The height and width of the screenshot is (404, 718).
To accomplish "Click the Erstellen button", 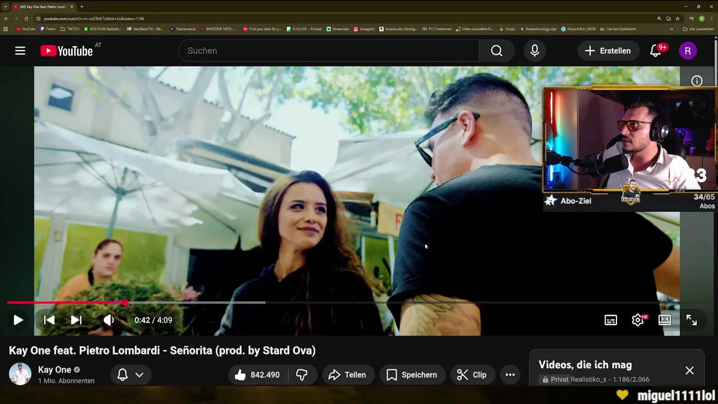I will click(x=609, y=50).
